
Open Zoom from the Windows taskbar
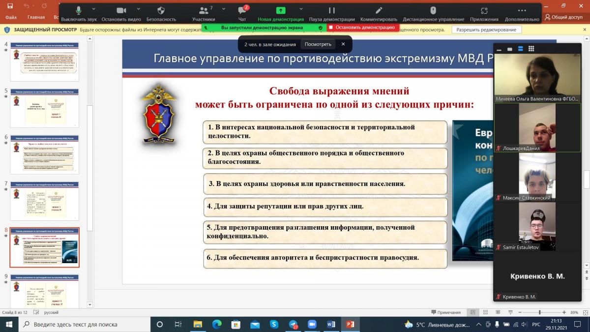311,324
